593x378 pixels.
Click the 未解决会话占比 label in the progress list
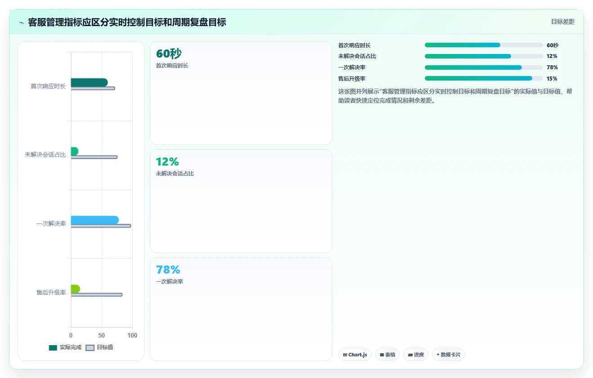tap(357, 56)
